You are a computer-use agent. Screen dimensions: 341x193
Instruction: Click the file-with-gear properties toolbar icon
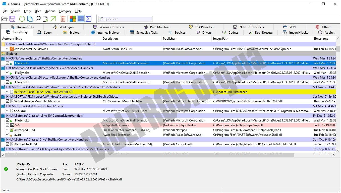pyautogui.click(x=45, y=19)
